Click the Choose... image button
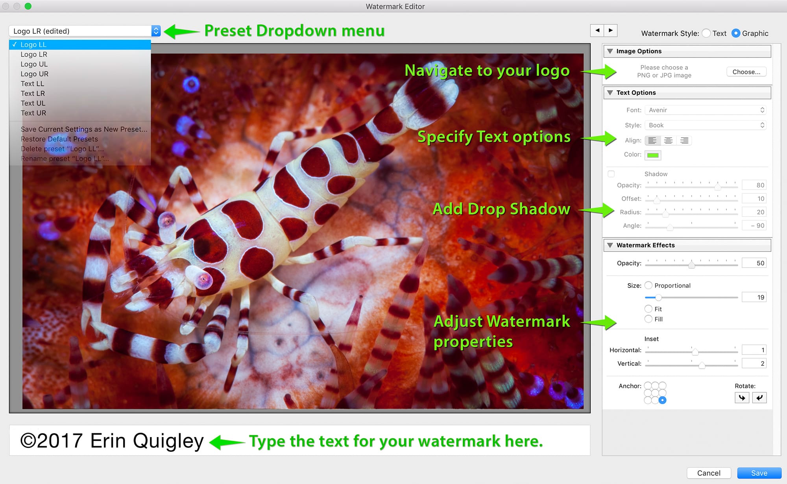The height and width of the screenshot is (484, 787). pos(746,72)
